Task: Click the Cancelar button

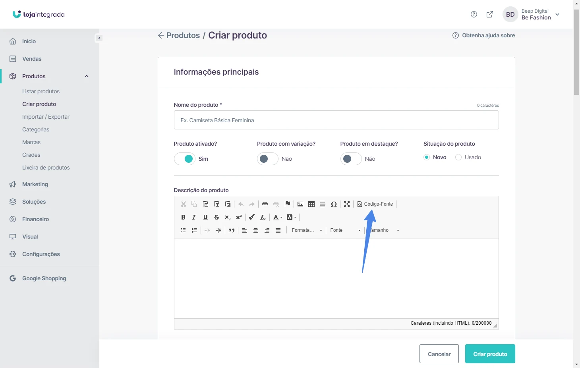Action: pos(439,354)
